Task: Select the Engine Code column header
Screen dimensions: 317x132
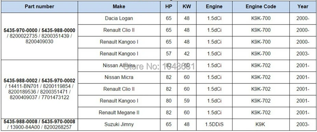Action: pos(261,7)
